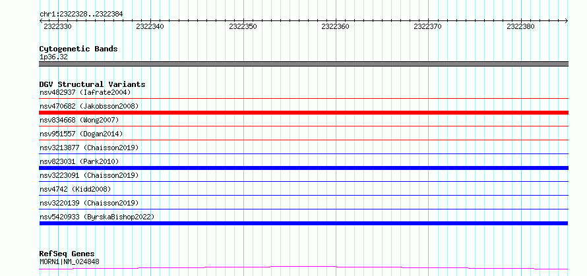Click the thick blue nsv5420933 variant bar

tap(303, 223)
